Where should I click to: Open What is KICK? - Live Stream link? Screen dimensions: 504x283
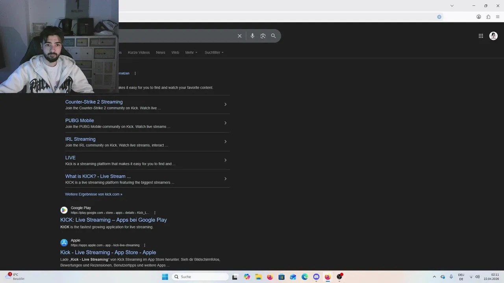98,176
